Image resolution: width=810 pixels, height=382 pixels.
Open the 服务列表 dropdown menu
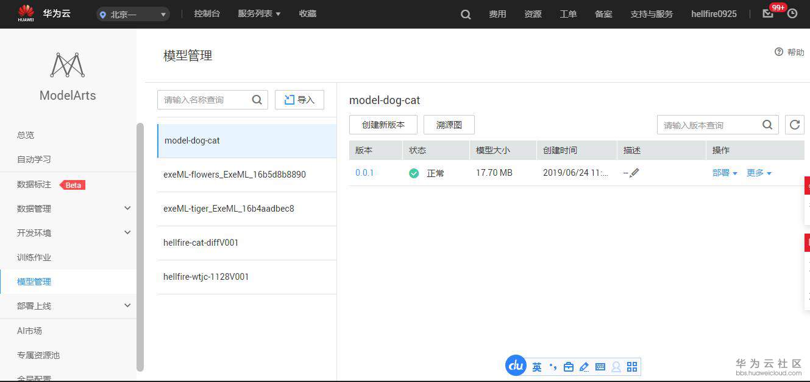pos(259,13)
